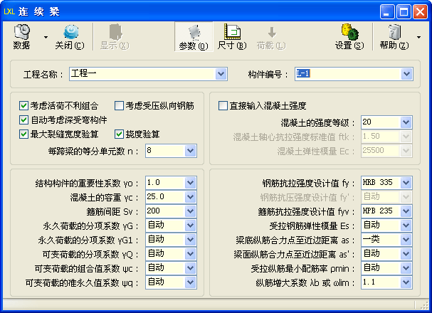Viewport: 432px width, 313px height.
Task: Open 设置(S) gear icon
Action: point(349,37)
